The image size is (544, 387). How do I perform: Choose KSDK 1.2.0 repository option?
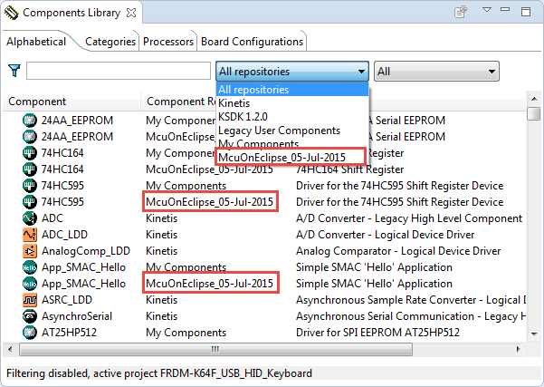(245, 117)
